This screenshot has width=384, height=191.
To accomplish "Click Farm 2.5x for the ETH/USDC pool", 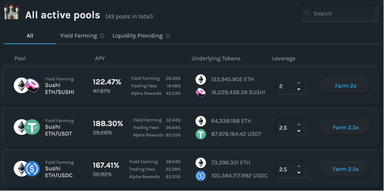I will (345, 169).
